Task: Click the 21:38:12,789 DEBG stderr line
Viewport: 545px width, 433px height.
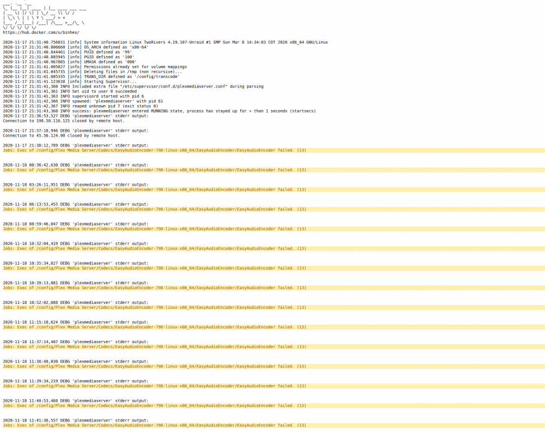Action: point(75,145)
